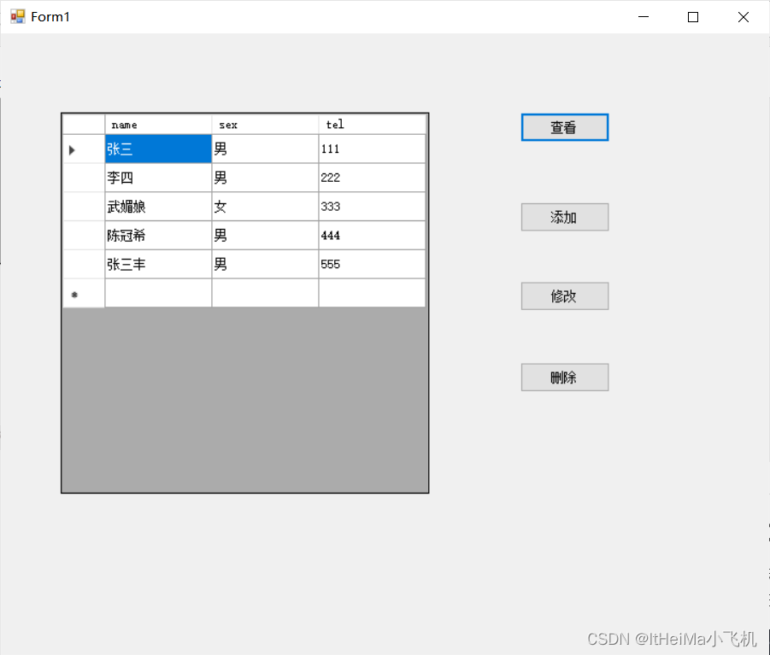Minimize the Form1 window

coord(644,17)
